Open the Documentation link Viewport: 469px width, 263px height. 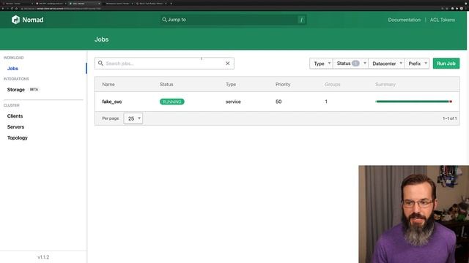click(x=404, y=20)
